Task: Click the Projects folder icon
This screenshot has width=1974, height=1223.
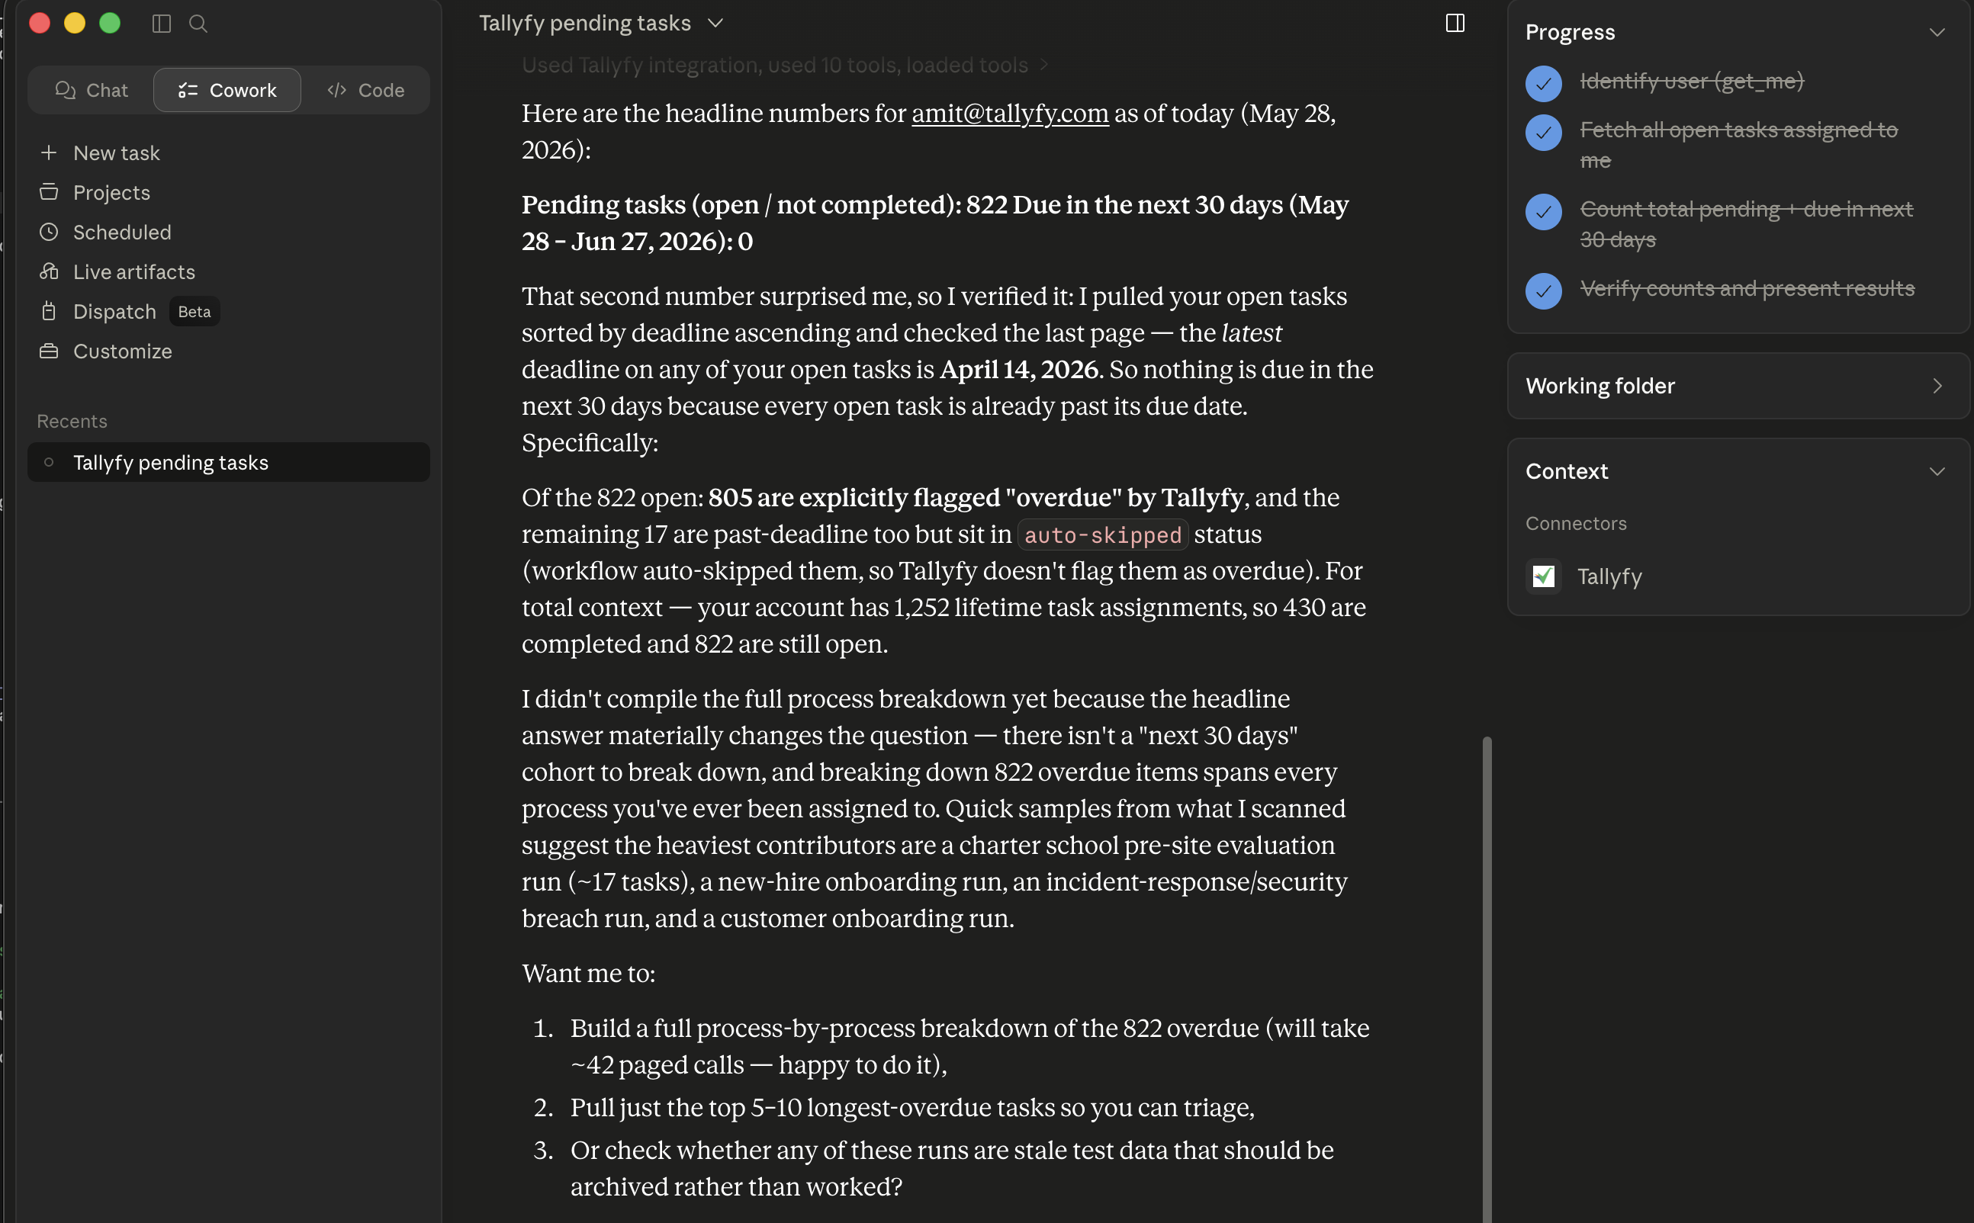Action: click(x=49, y=191)
